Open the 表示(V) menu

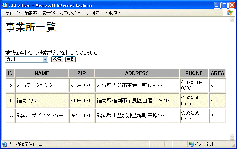point(48,13)
